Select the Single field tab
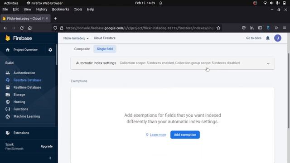 [105, 49]
